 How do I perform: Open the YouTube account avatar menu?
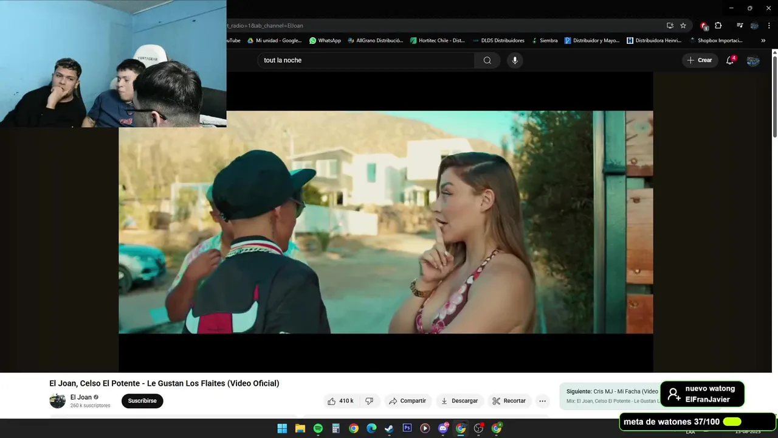(753, 60)
